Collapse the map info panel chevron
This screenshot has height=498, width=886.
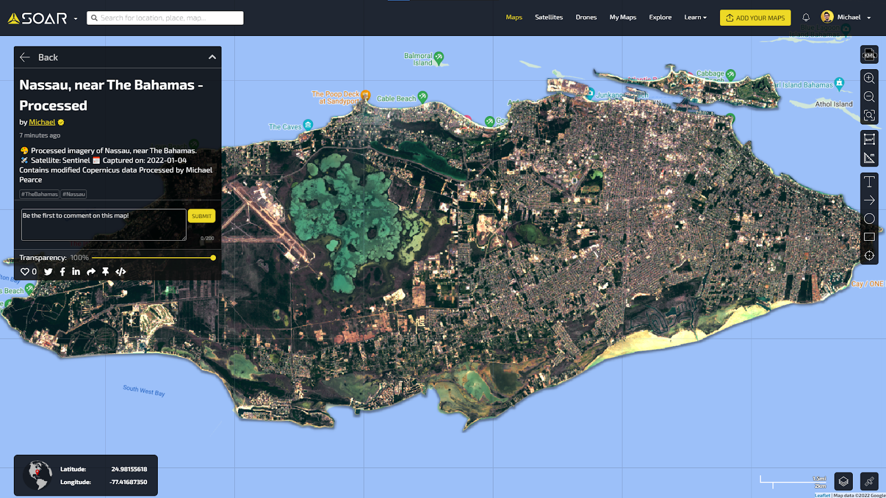click(x=212, y=58)
